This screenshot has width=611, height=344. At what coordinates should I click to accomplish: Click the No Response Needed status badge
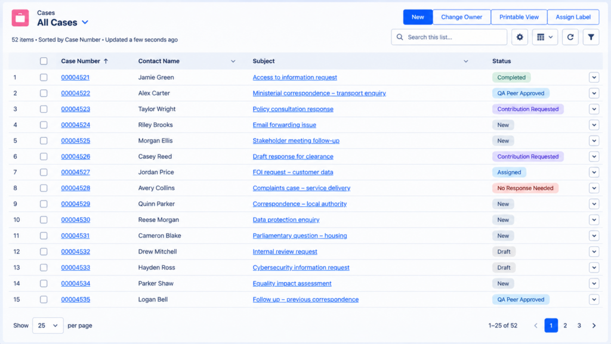(x=525, y=188)
